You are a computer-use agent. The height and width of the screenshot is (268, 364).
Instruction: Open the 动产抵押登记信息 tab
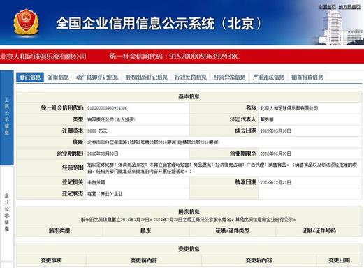(97, 77)
